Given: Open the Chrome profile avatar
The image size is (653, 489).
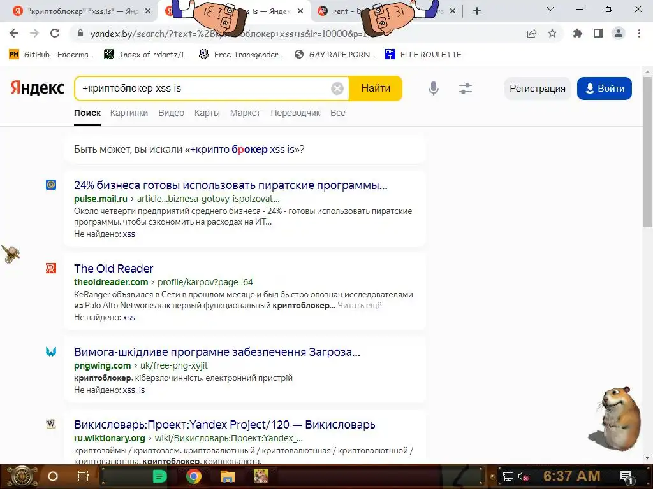Looking at the screenshot, I should click(619, 33).
